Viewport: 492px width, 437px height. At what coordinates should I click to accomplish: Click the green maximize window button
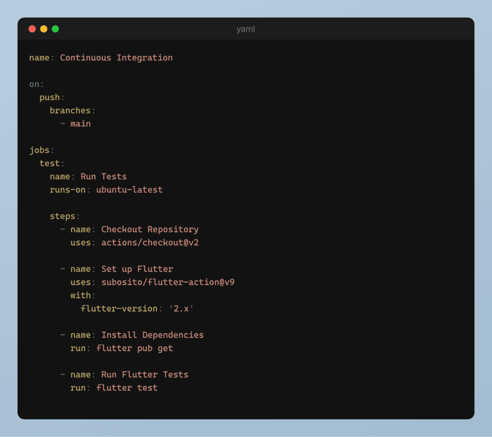(55, 29)
